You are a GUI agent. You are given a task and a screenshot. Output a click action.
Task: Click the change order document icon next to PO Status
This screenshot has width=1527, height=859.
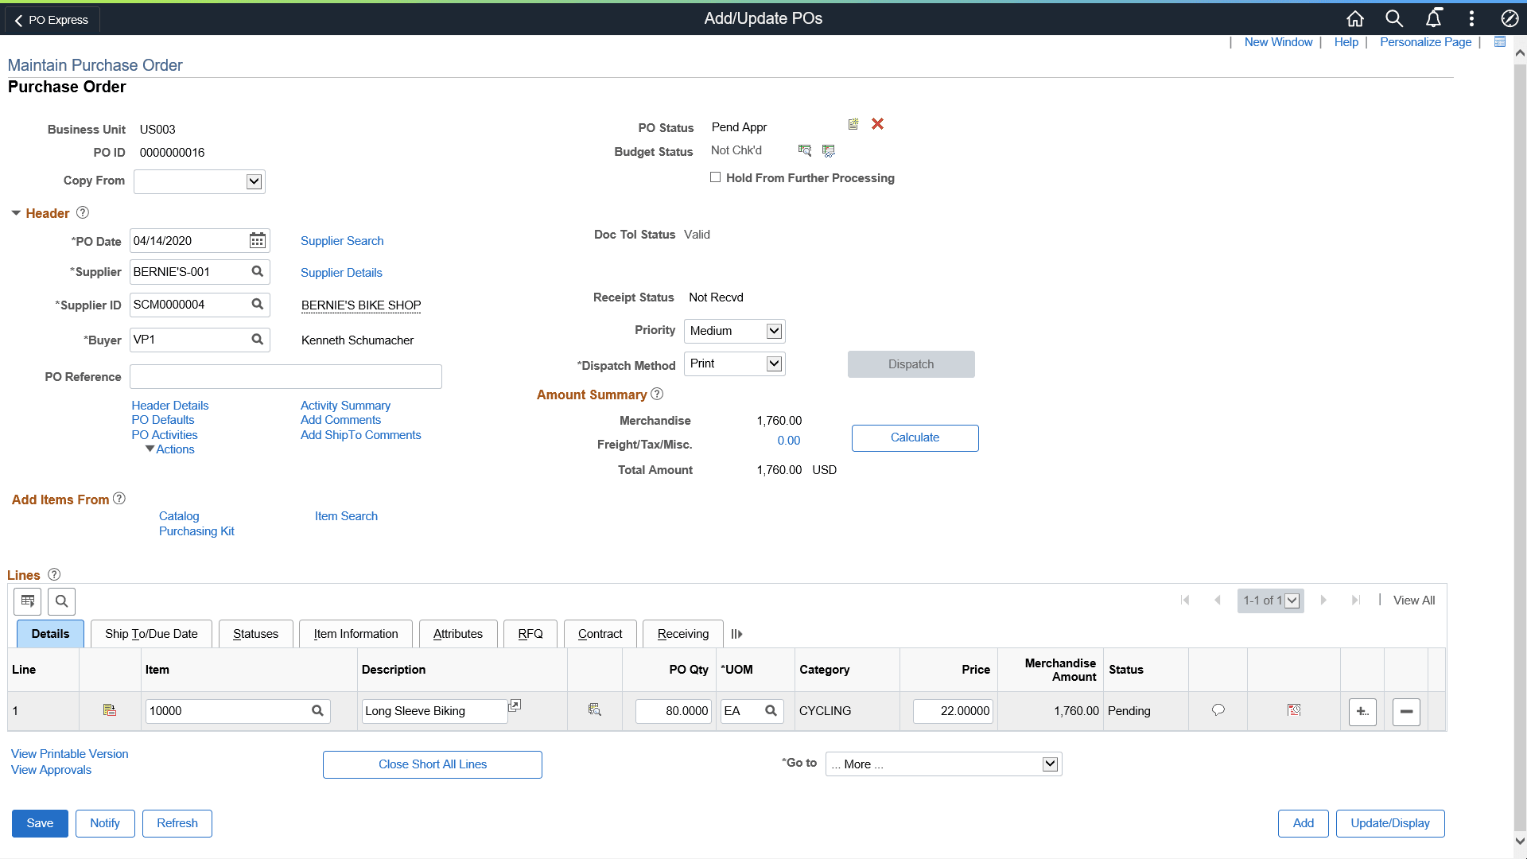pos(853,124)
